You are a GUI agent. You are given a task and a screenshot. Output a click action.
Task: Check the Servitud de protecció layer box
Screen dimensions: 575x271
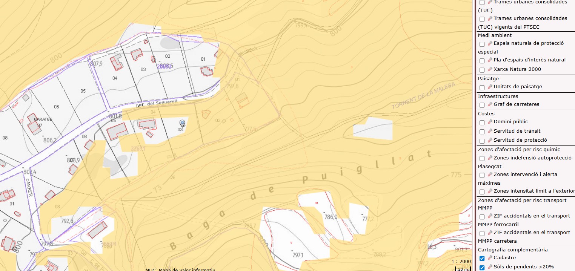pos(482,141)
